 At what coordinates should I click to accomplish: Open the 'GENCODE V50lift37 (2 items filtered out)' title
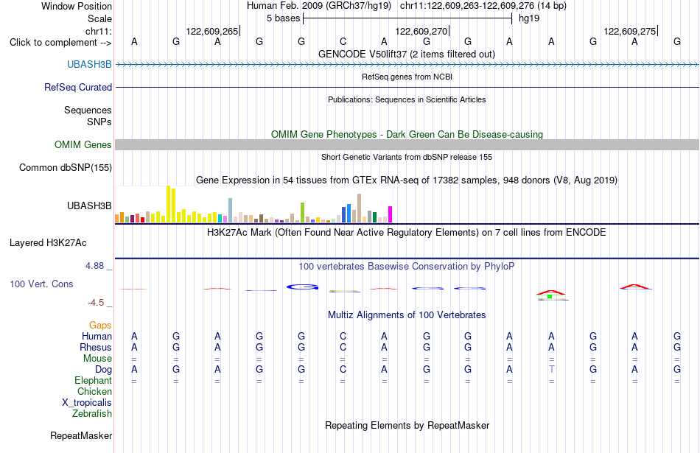[406, 54]
